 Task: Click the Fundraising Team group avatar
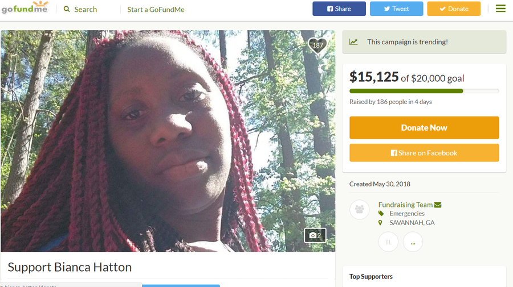tap(360, 209)
